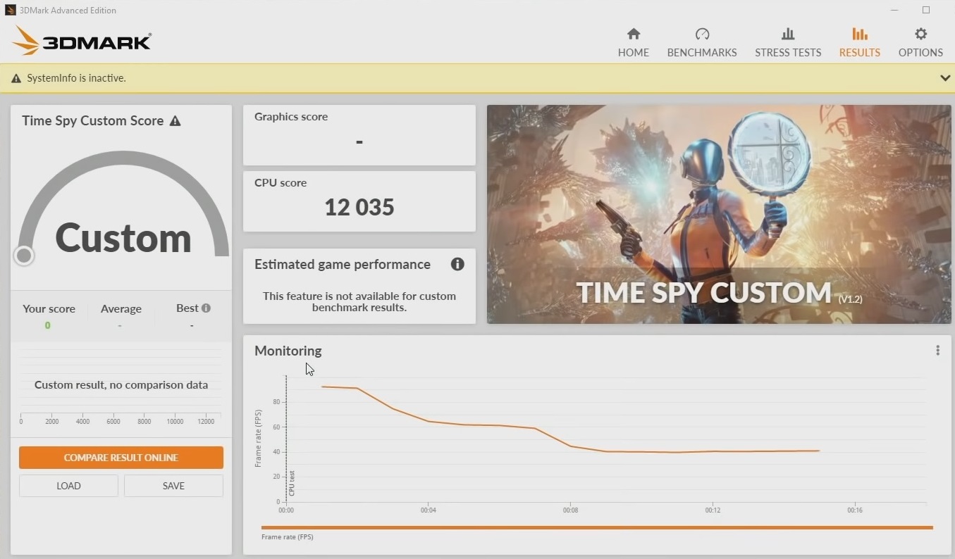Open info icon for Estimated game performance
The height and width of the screenshot is (559, 955).
pos(457,264)
